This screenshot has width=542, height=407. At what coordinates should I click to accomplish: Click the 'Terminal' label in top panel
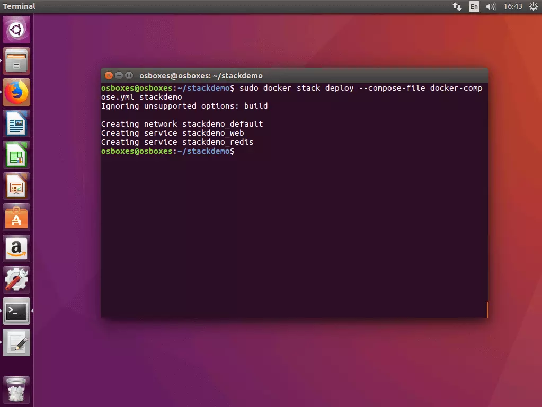[x=19, y=6]
